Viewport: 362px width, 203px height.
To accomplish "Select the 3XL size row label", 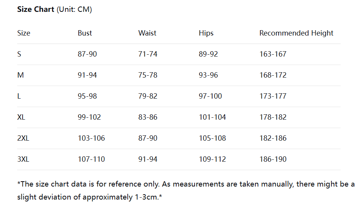I will pyautogui.click(x=23, y=159).
